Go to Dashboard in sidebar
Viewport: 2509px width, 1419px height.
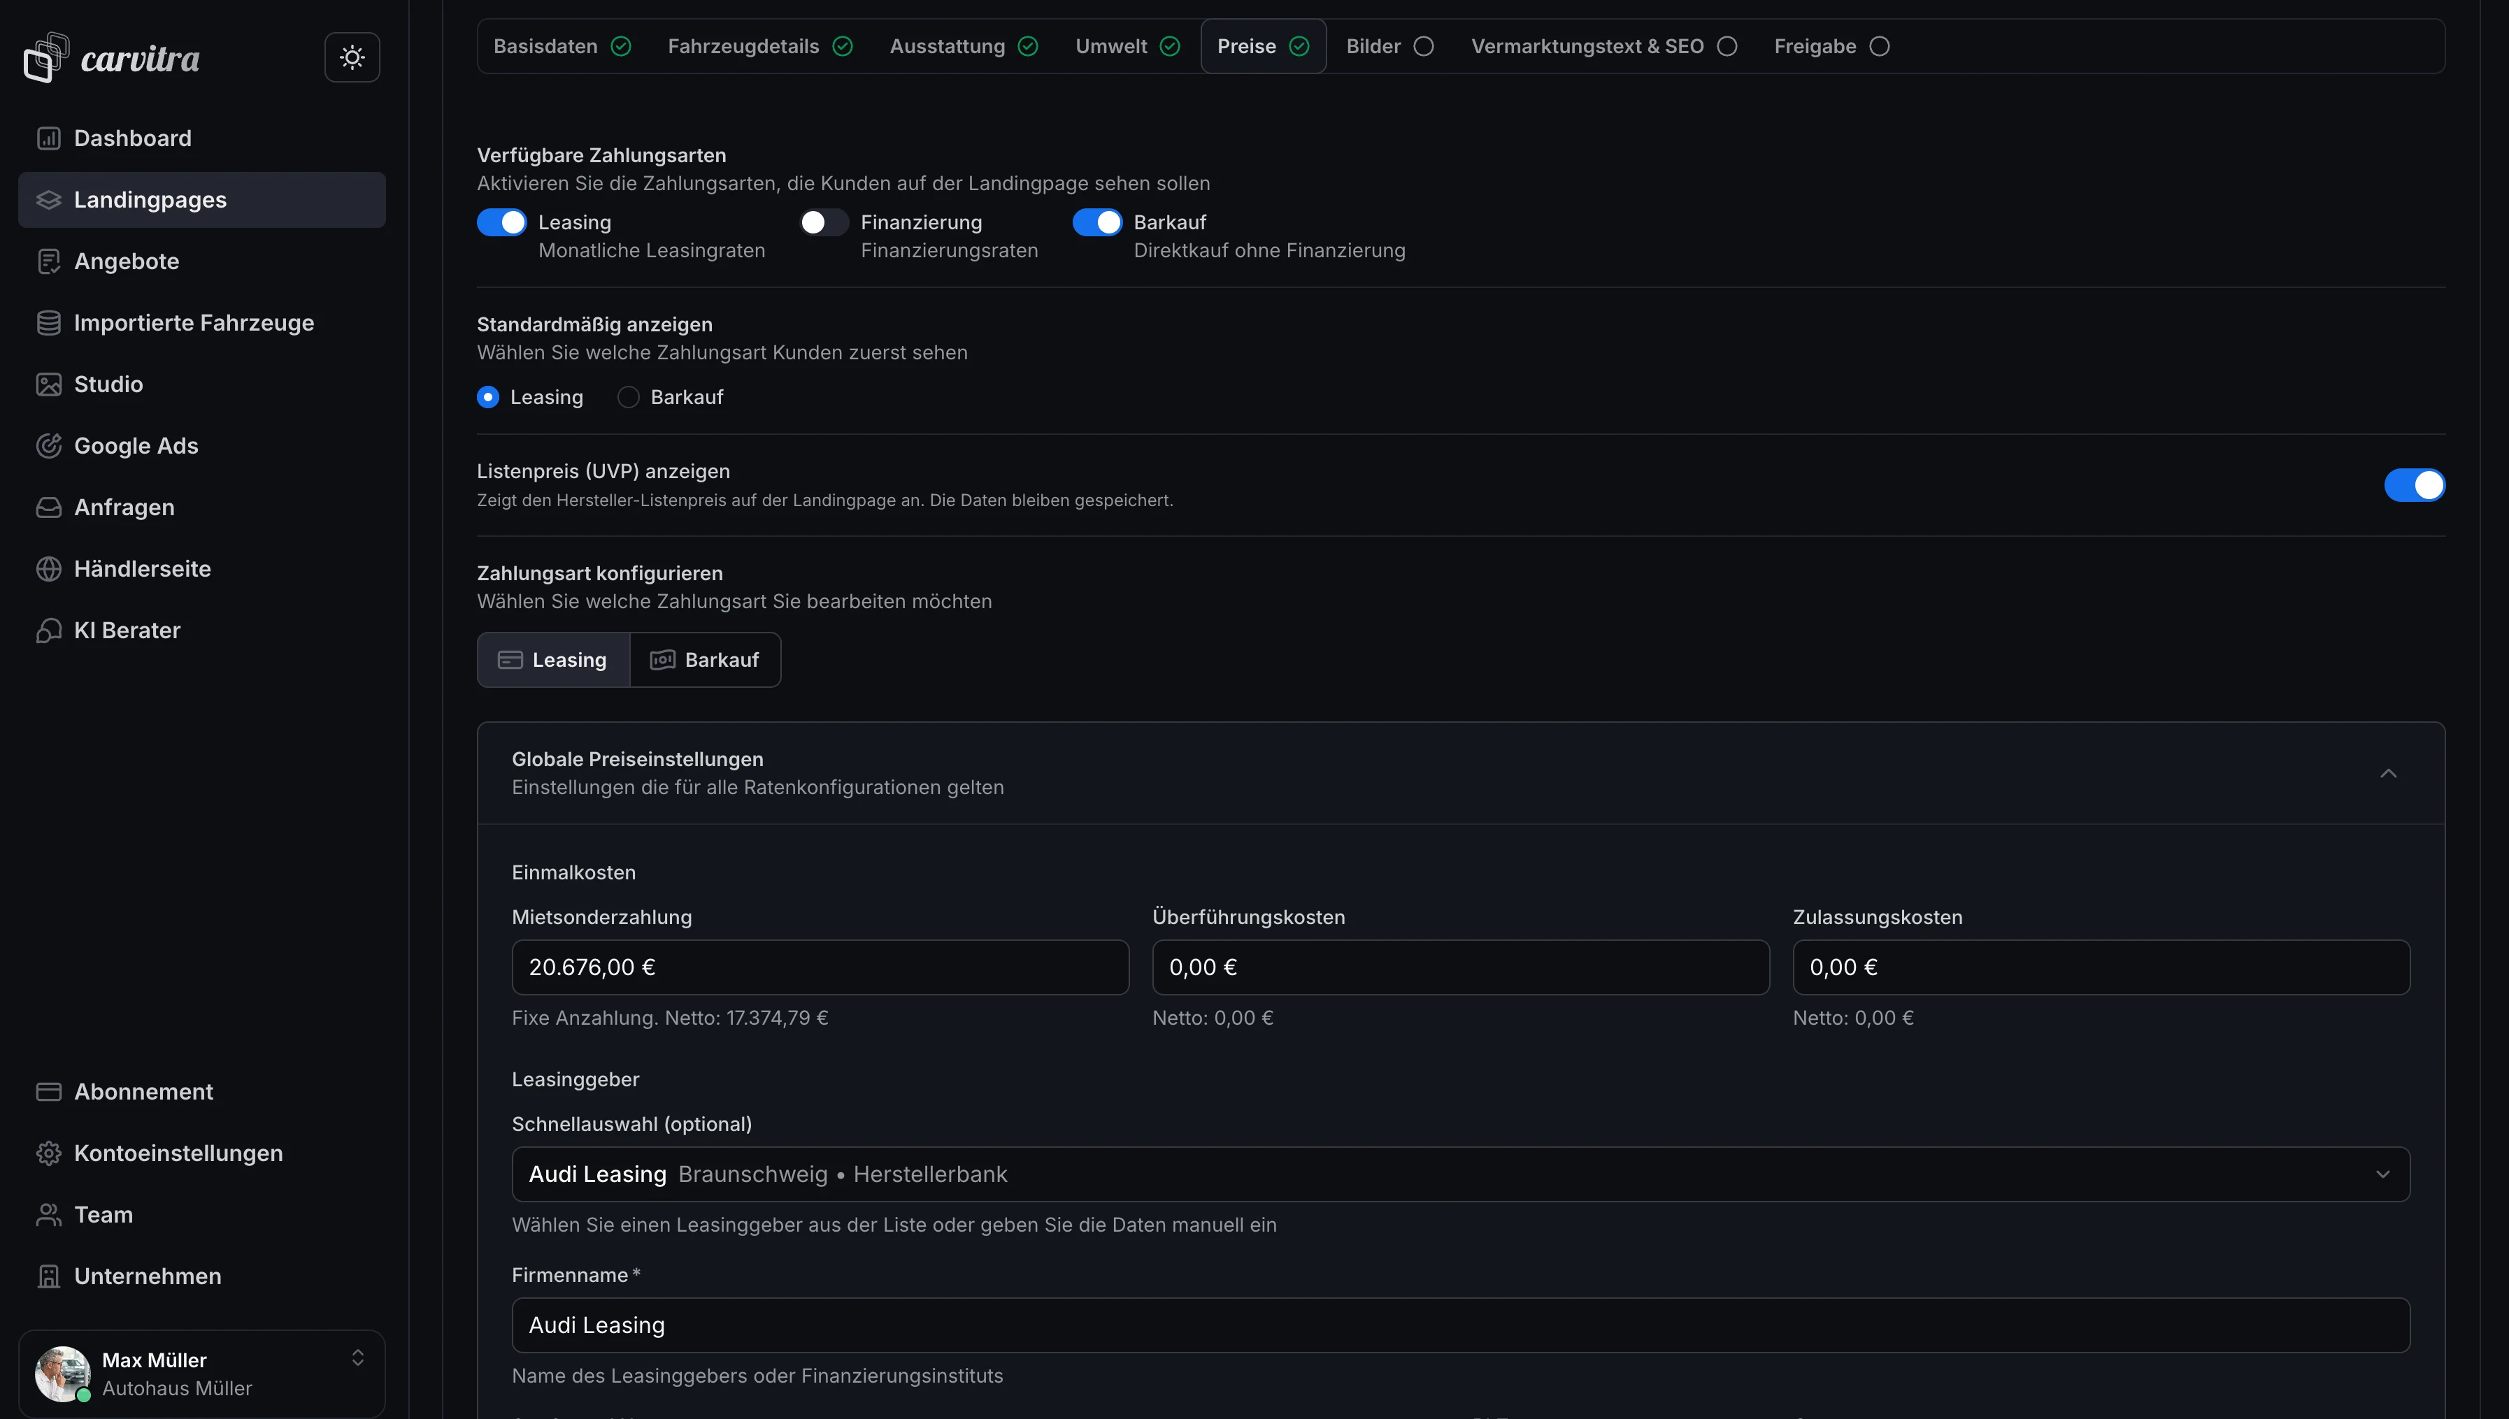202,138
